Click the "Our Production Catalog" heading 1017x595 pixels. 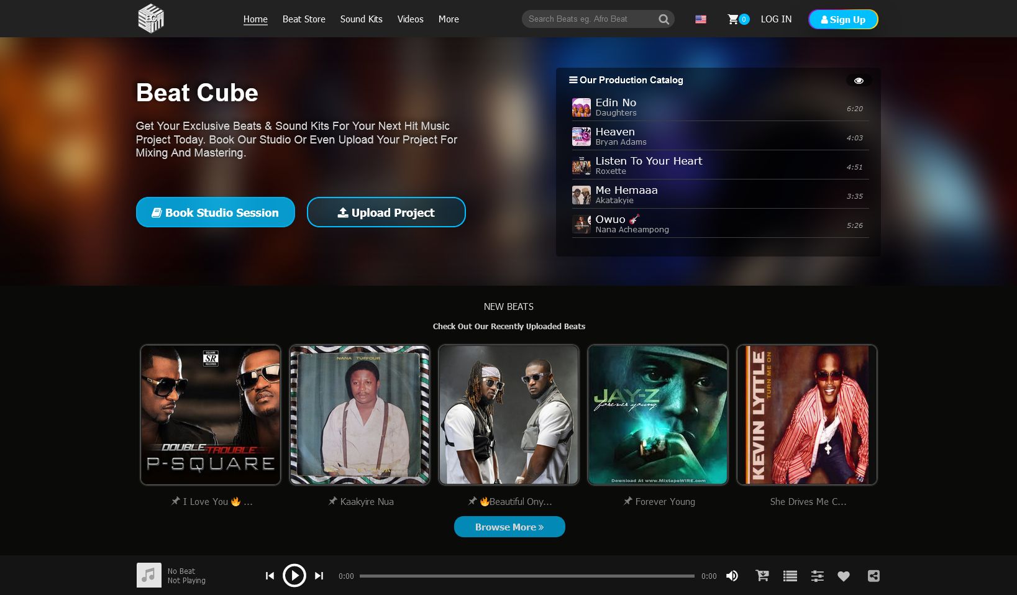click(x=631, y=80)
